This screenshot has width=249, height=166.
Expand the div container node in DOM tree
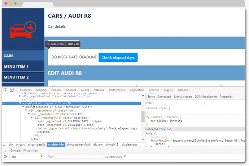pos(20,96)
